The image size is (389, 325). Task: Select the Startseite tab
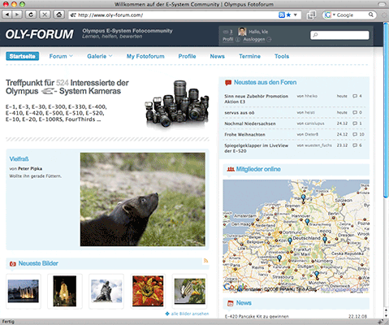point(23,56)
